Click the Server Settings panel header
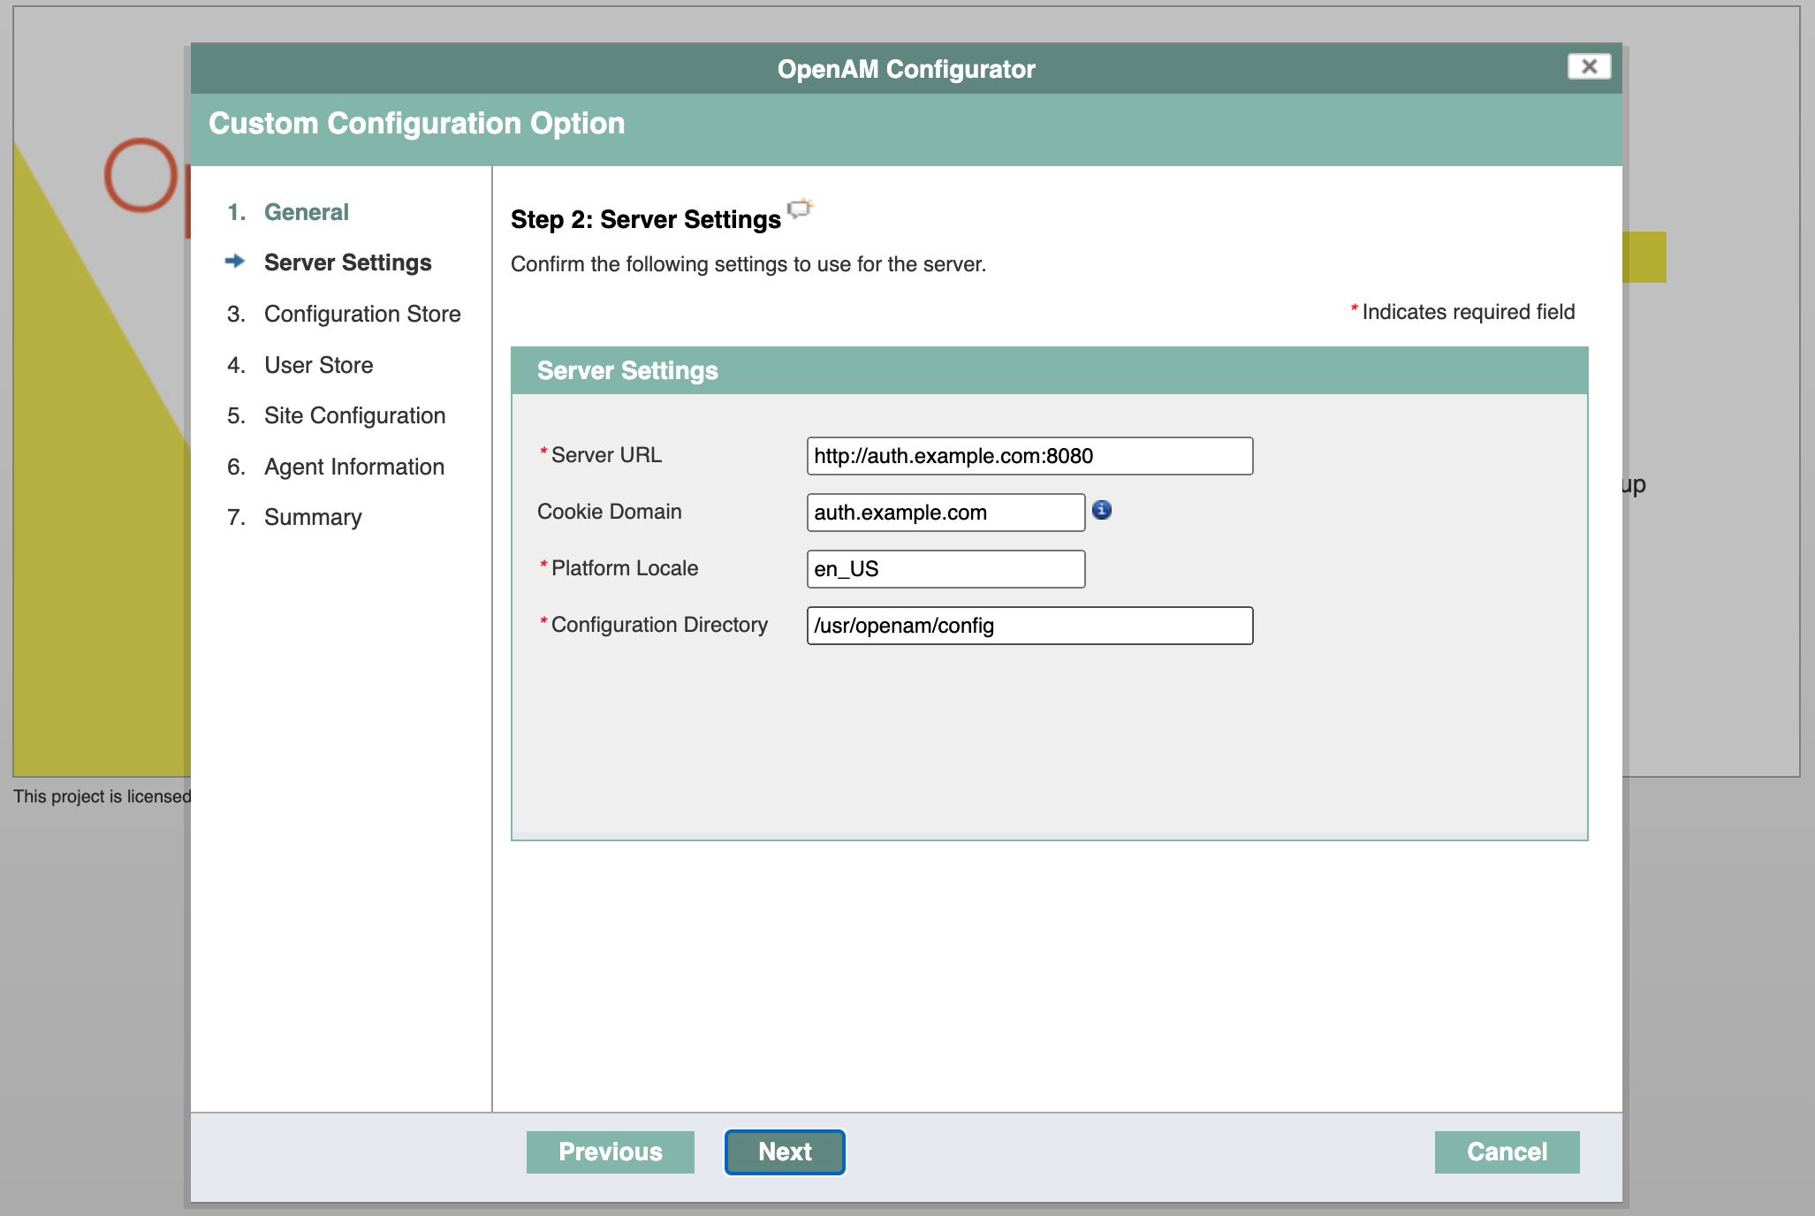 [1049, 370]
